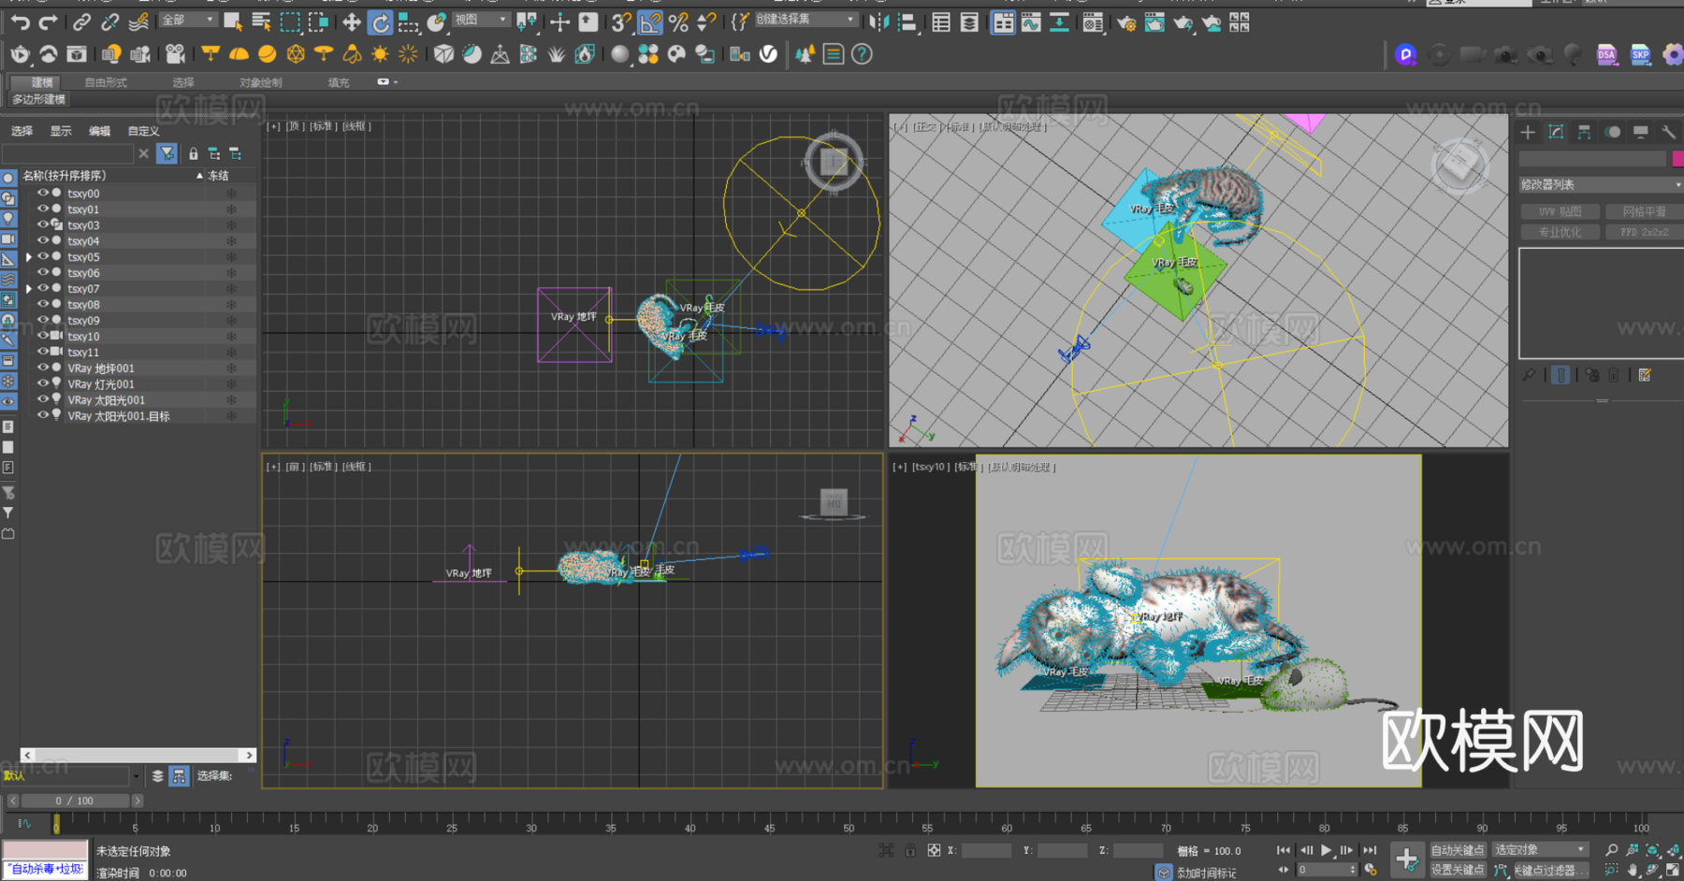Viewport: 1684px width, 881px height.
Task: Click the FFD 2x2x2 modifier button
Action: pyautogui.click(x=1644, y=232)
